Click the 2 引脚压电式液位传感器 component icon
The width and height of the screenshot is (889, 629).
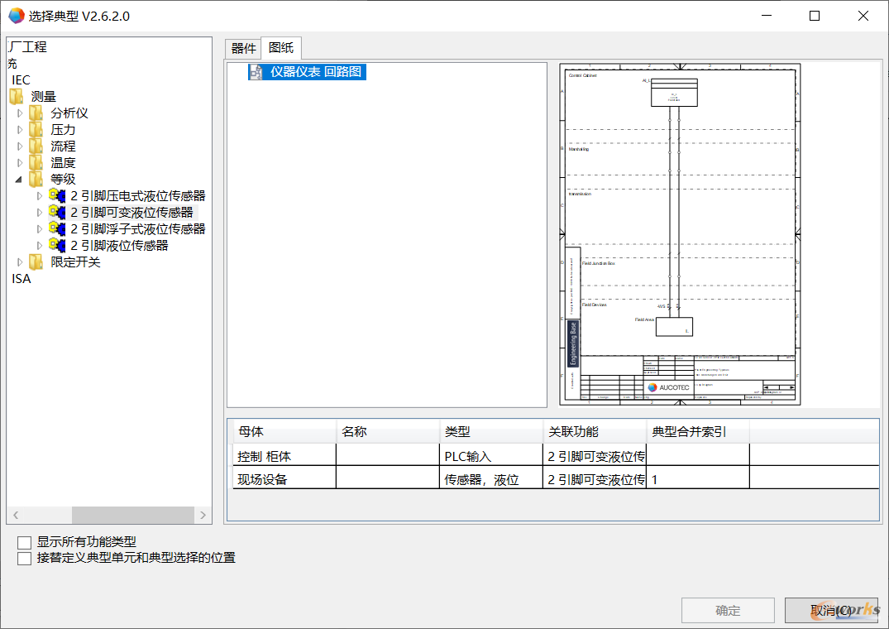pyautogui.click(x=57, y=196)
